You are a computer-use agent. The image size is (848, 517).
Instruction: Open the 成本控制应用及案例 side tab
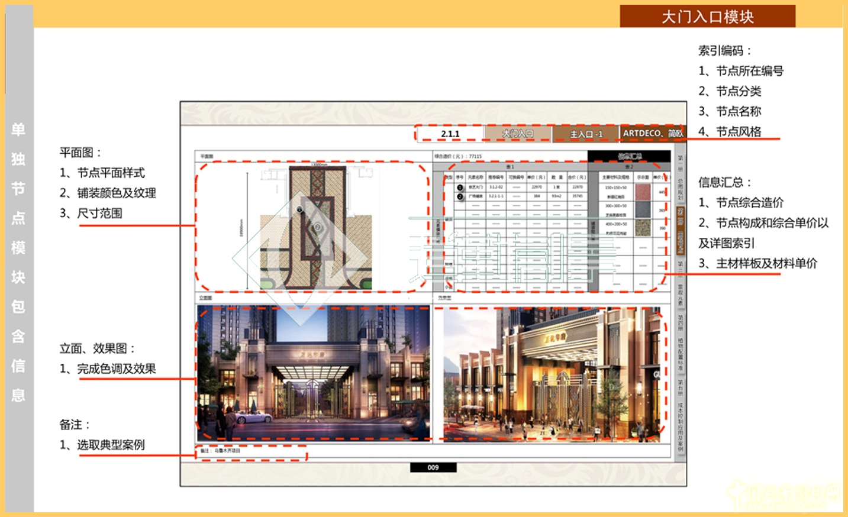tap(681, 427)
